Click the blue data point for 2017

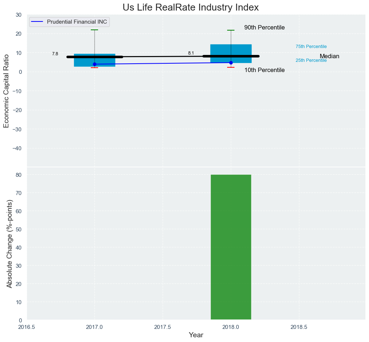(x=95, y=64)
